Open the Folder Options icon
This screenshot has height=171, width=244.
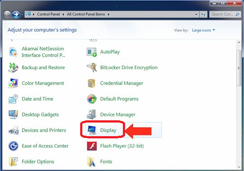(13, 162)
